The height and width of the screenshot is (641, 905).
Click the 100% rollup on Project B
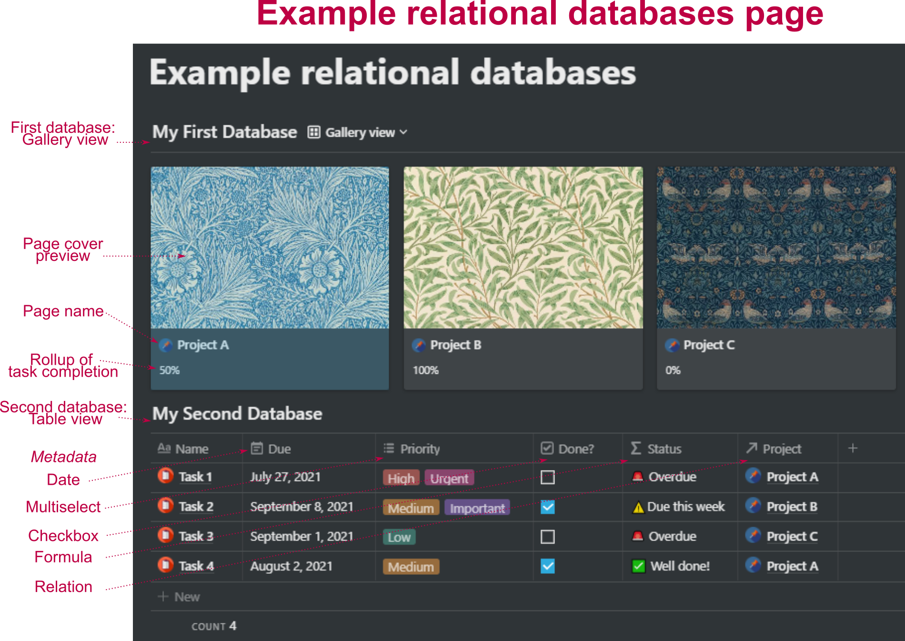[x=426, y=370]
